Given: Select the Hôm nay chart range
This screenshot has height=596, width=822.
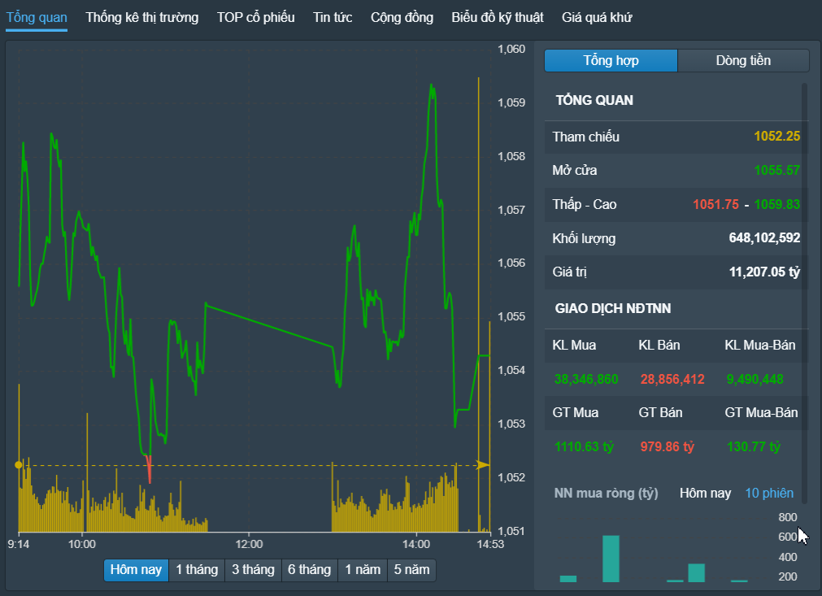Looking at the screenshot, I should (136, 570).
